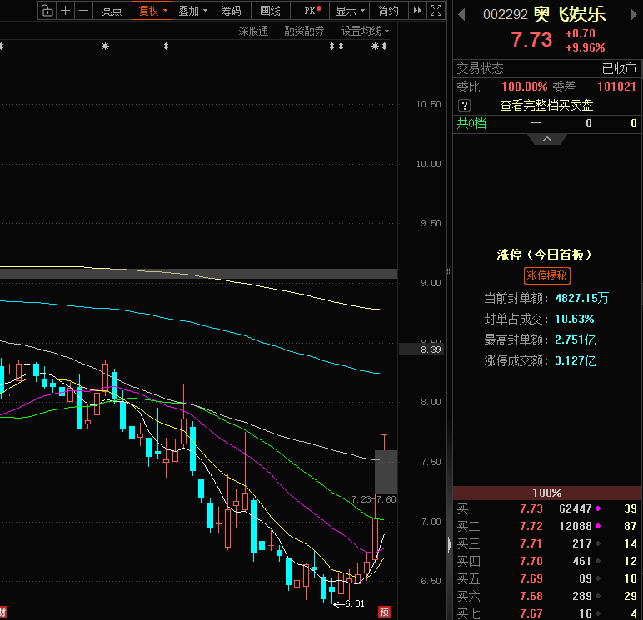Click the 当前封单额 value 4827.15万

582,298
